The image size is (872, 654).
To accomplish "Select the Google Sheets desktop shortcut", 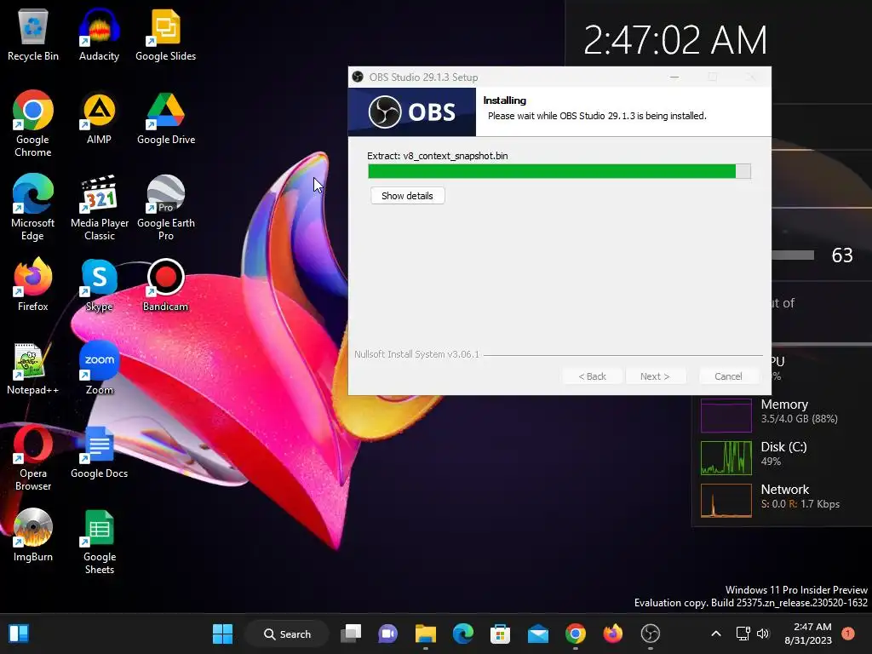I will coord(99,541).
